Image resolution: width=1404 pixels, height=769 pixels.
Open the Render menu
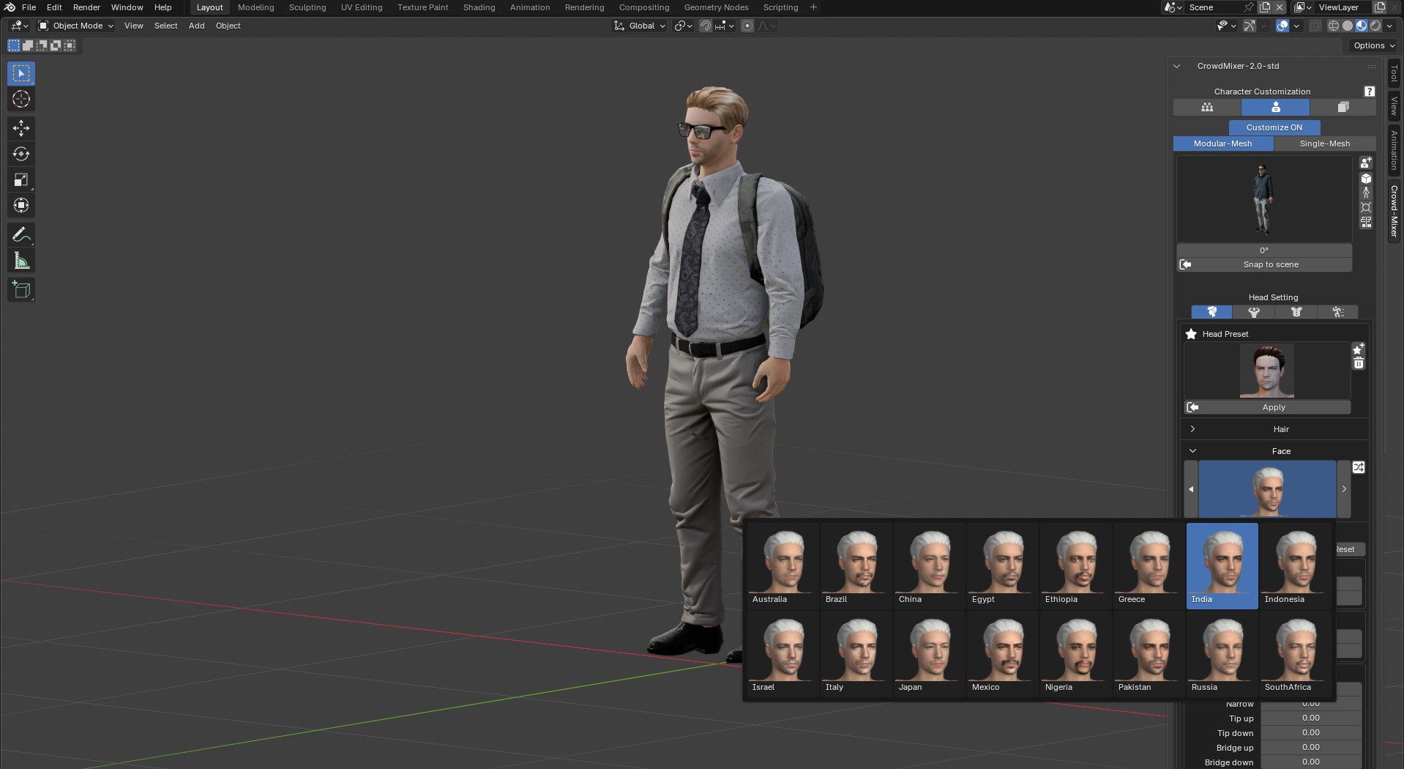tap(86, 7)
